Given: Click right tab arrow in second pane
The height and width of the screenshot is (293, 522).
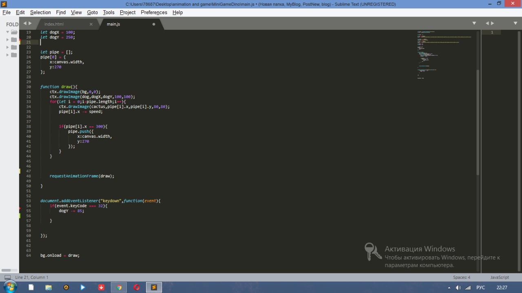Looking at the screenshot, I should (x=492, y=23).
